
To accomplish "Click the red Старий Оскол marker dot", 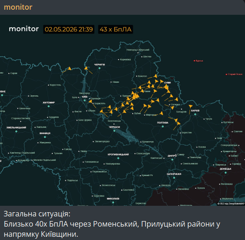I will pos(226,74).
